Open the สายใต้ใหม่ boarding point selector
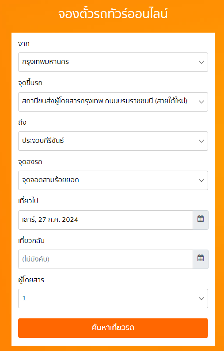 [x=113, y=102]
